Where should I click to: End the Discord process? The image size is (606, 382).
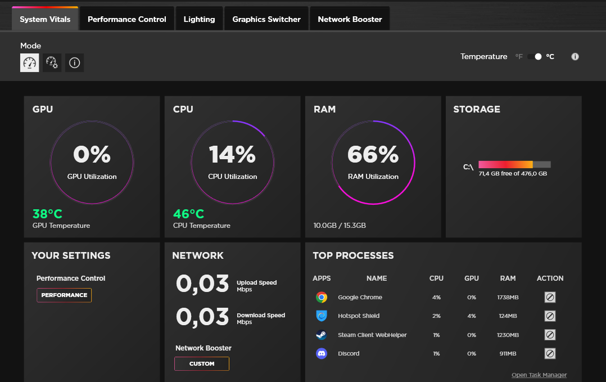550,353
